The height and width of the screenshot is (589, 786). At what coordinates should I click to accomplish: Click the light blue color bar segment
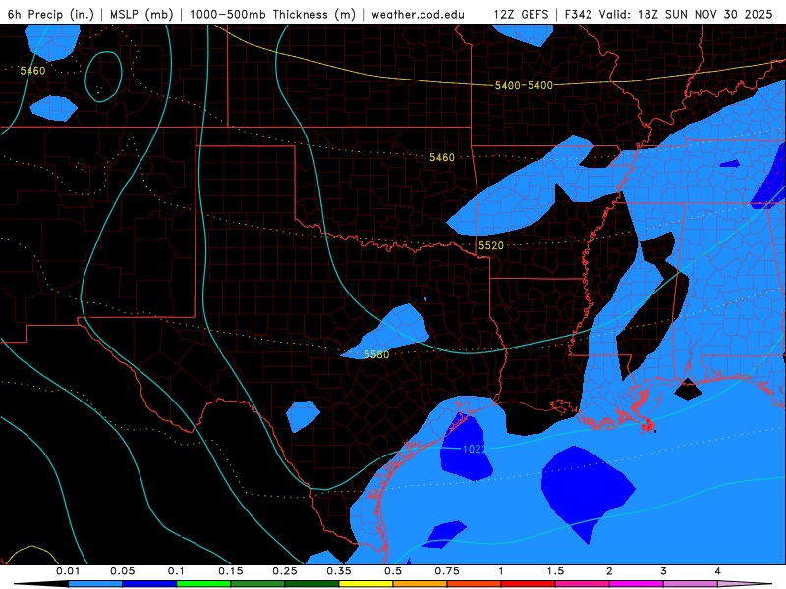[x=95, y=584]
